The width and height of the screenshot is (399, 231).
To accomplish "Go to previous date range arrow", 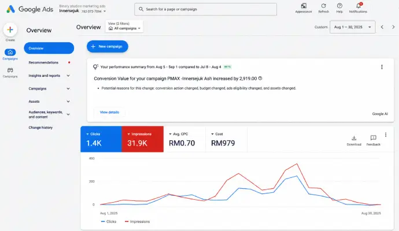I will [382, 27].
